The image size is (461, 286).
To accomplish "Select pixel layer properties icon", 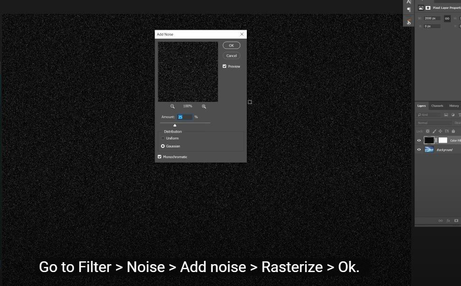I will click(421, 8).
